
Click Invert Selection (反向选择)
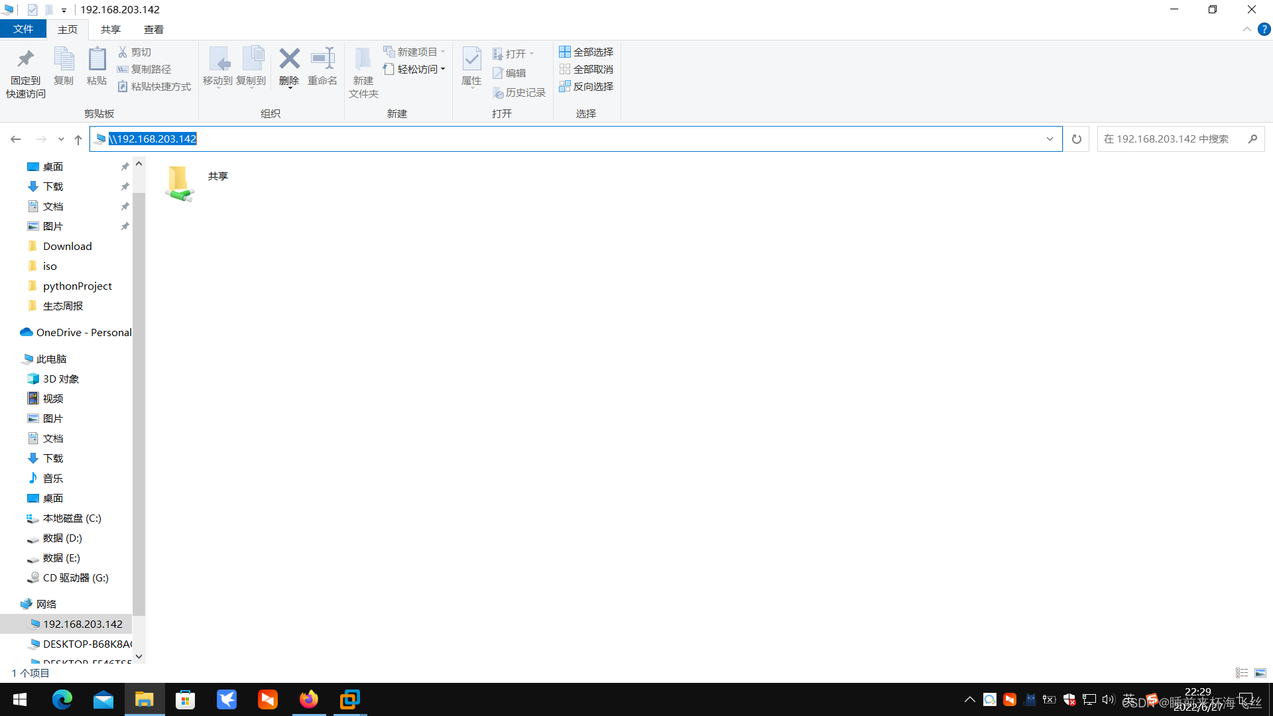tap(586, 86)
